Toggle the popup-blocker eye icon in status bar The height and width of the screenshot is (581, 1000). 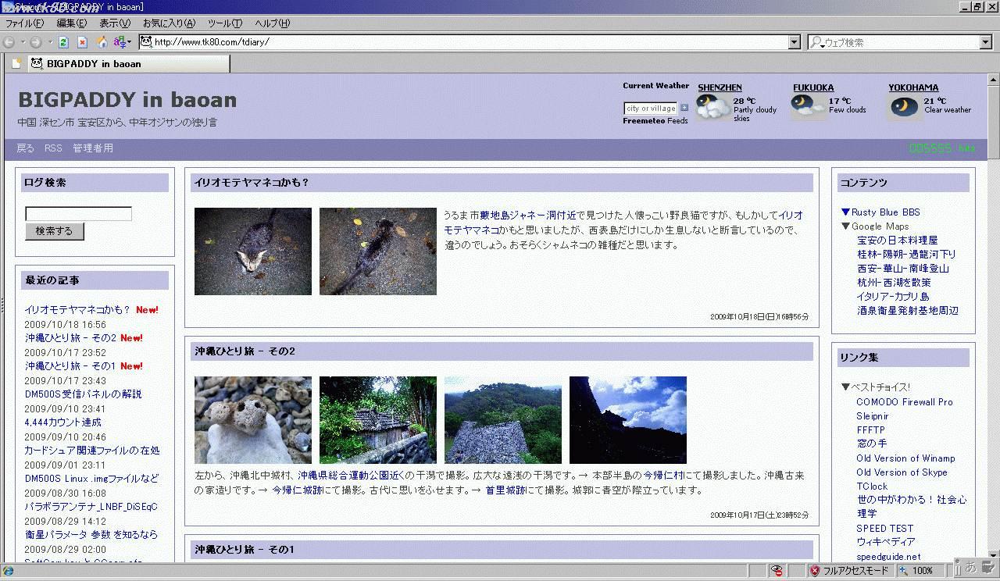click(x=777, y=571)
